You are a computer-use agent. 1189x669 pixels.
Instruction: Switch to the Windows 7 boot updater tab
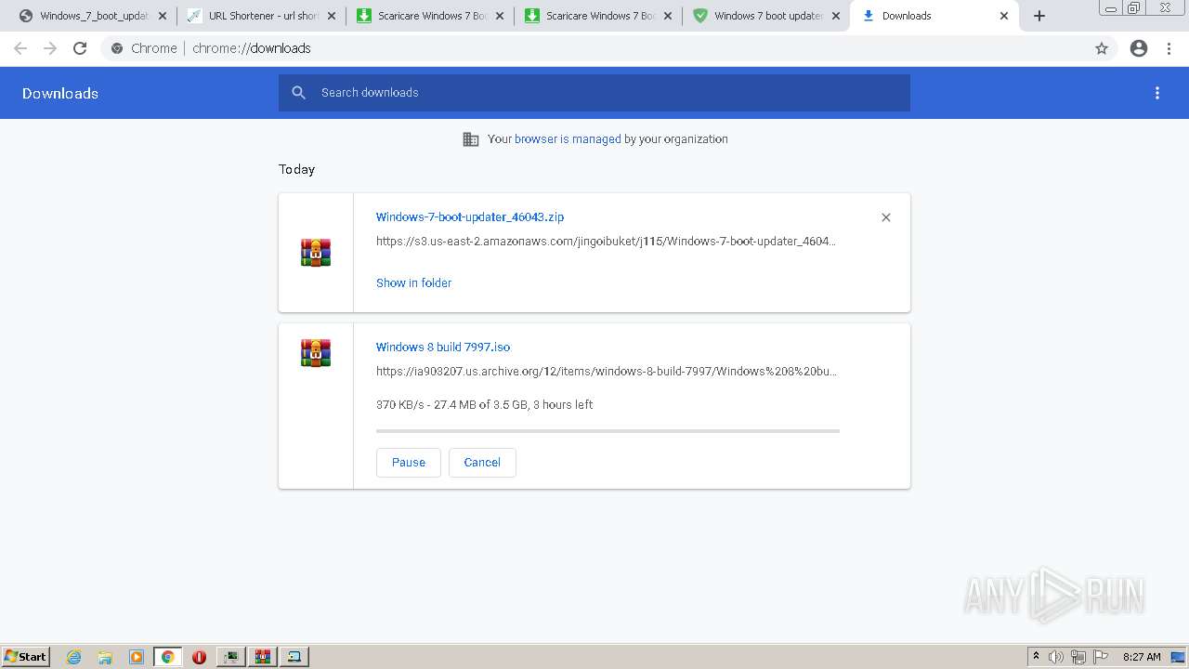pyautogui.click(x=768, y=16)
